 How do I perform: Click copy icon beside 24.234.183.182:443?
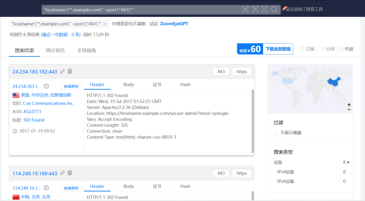[70, 71]
